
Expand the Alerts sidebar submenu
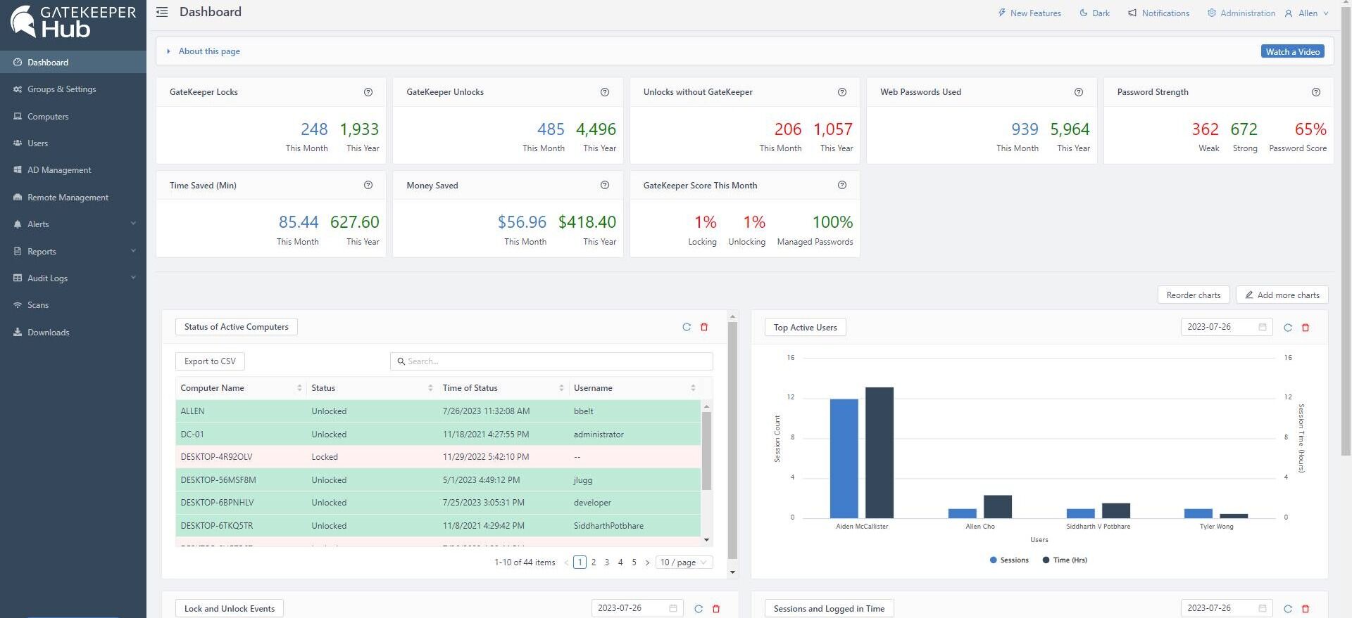point(73,224)
